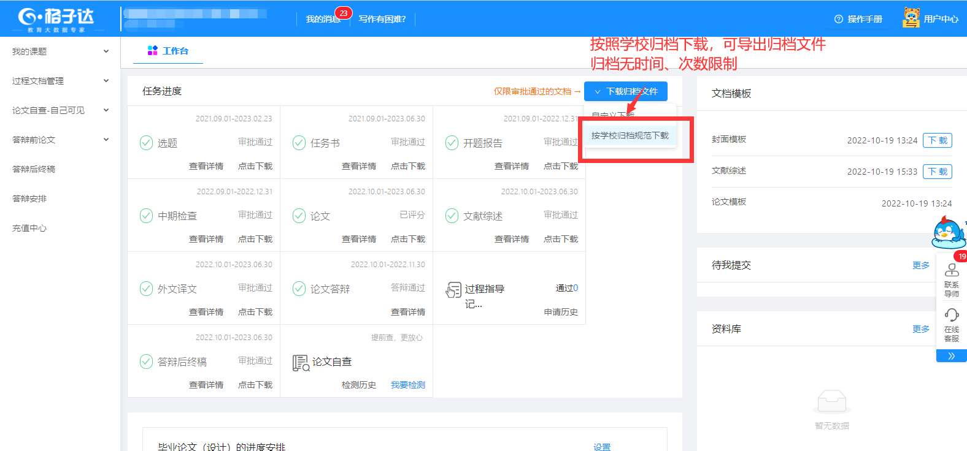Click the green check beside 论文答辩
This screenshot has height=451, width=967.
[x=299, y=289]
